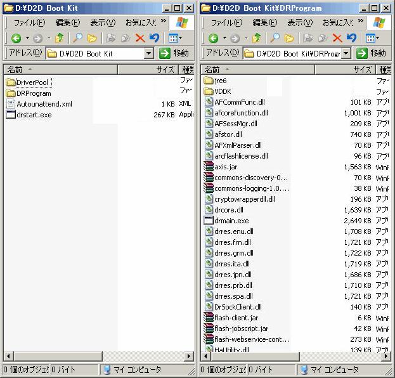Select the drstart.exe application icon
The image size is (395, 378).
pos(11,114)
